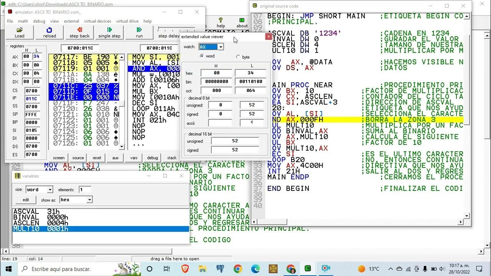Run the program in the emulator
The width and height of the screenshot is (491, 276).
point(139,32)
